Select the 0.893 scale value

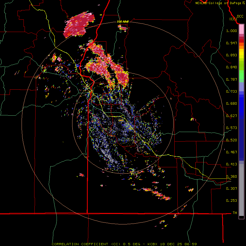point(232,55)
